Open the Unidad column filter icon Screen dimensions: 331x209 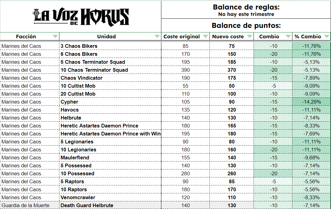(157, 36)
